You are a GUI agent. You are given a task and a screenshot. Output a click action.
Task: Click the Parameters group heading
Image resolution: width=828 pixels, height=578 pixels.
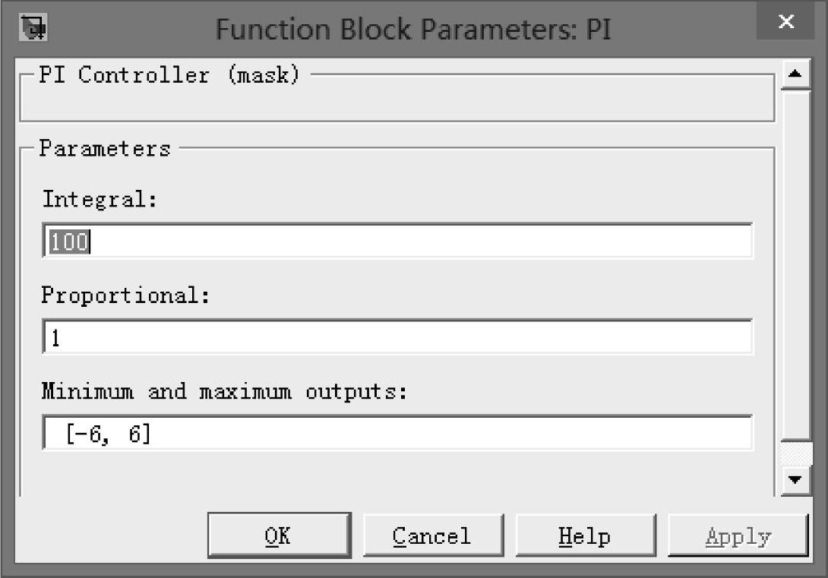[105, 148]
